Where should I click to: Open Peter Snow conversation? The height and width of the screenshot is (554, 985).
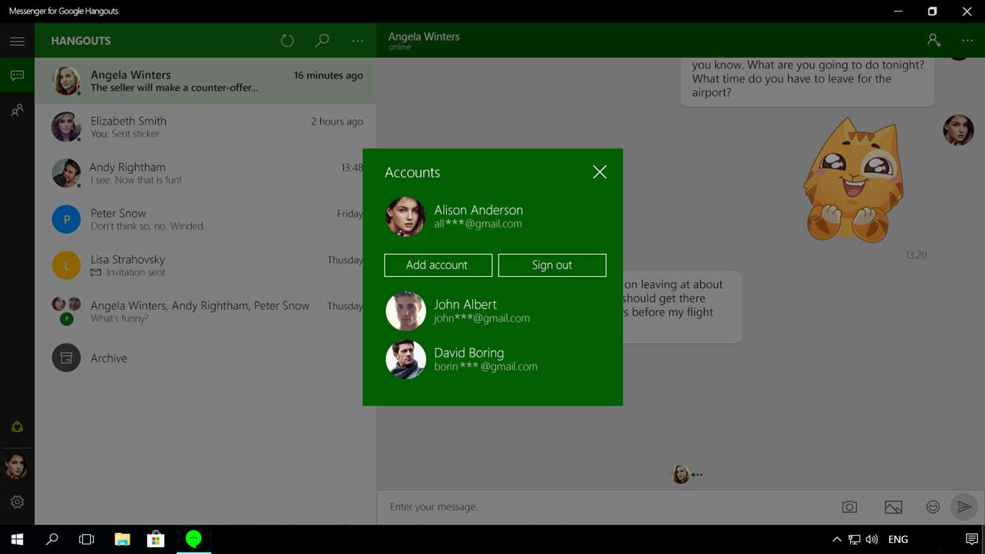205,220
